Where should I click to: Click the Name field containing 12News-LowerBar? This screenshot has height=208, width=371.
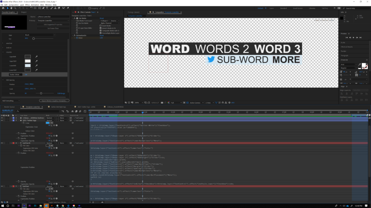pos(53,17)
